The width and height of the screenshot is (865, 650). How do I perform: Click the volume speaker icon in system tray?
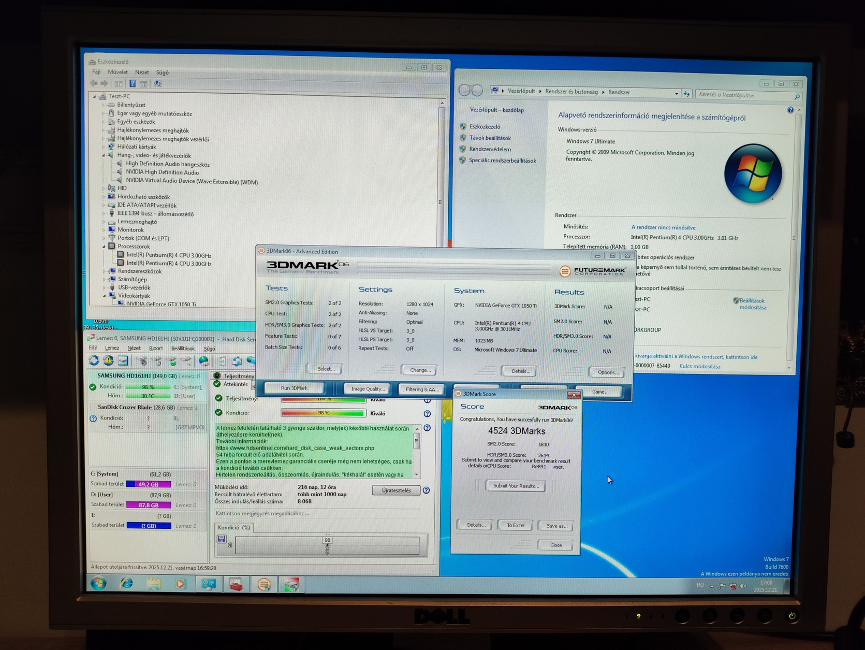tap(743, 586)
